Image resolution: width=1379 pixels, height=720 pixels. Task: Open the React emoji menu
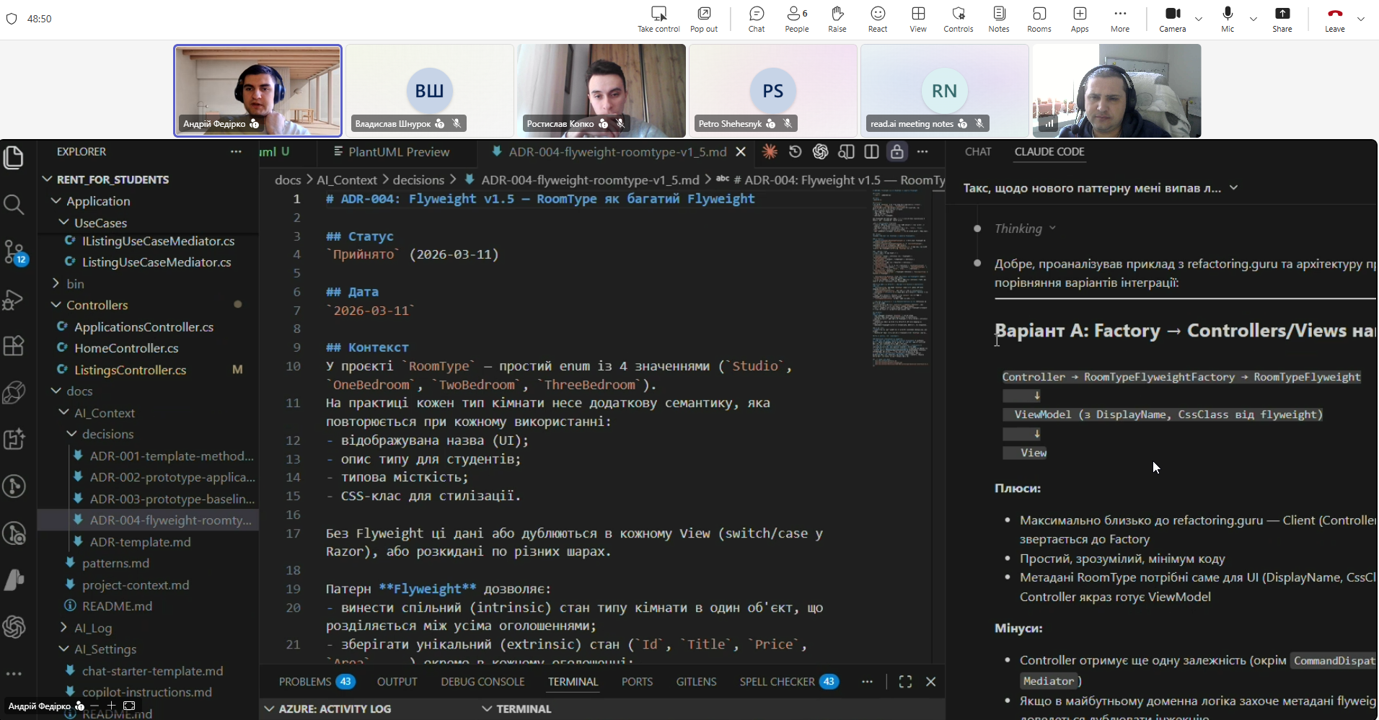(877, 19)
